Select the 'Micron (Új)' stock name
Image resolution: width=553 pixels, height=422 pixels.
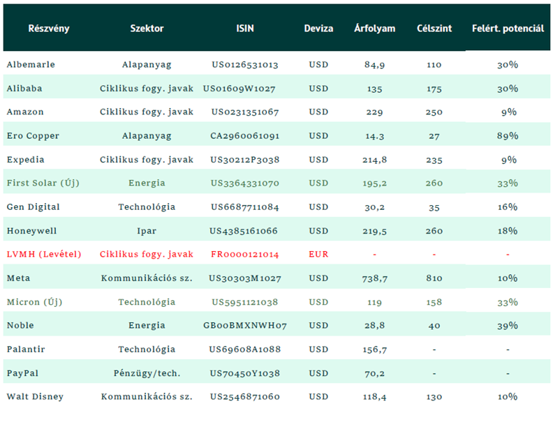(35, 302)
